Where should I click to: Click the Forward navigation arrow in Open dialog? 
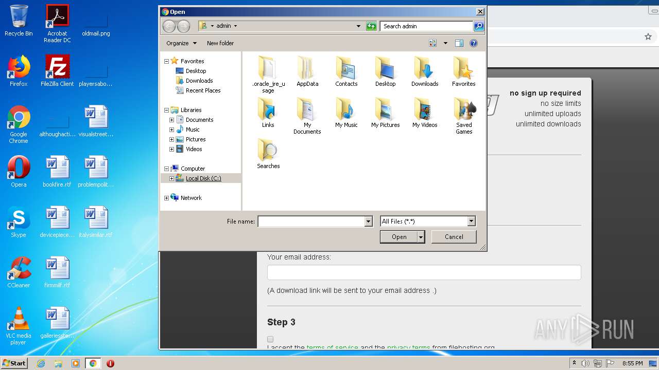click(183, 26)
